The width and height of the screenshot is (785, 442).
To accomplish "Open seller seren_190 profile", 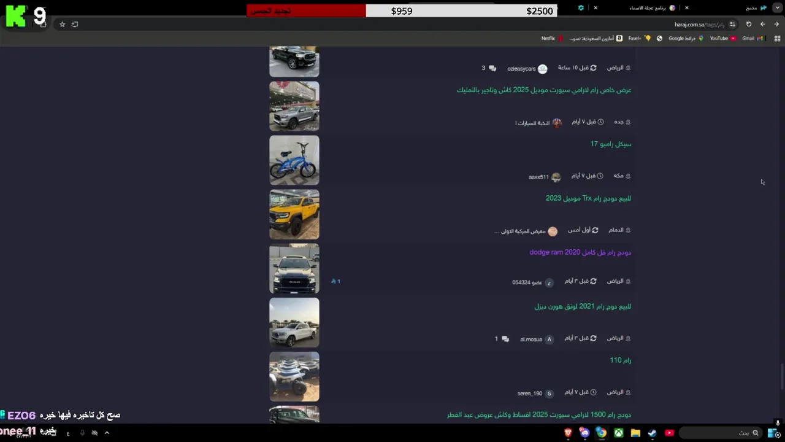I will click(x=535, y=393).
